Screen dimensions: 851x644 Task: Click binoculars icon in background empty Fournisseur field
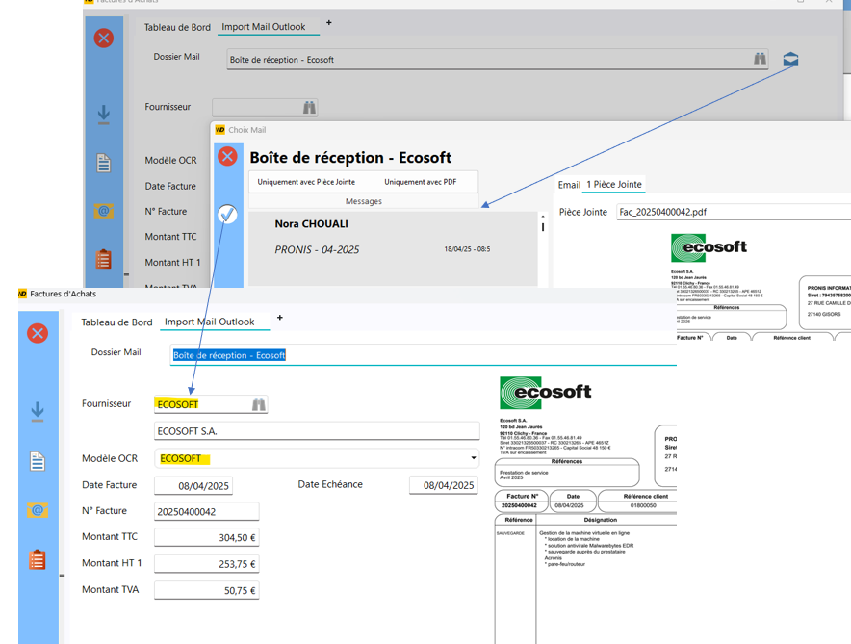pos(309,108)
